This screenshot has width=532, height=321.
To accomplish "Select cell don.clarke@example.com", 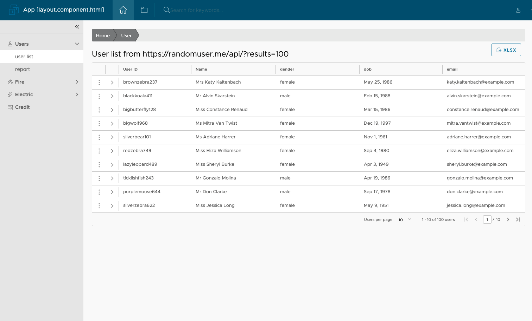I will coord(475,192).
